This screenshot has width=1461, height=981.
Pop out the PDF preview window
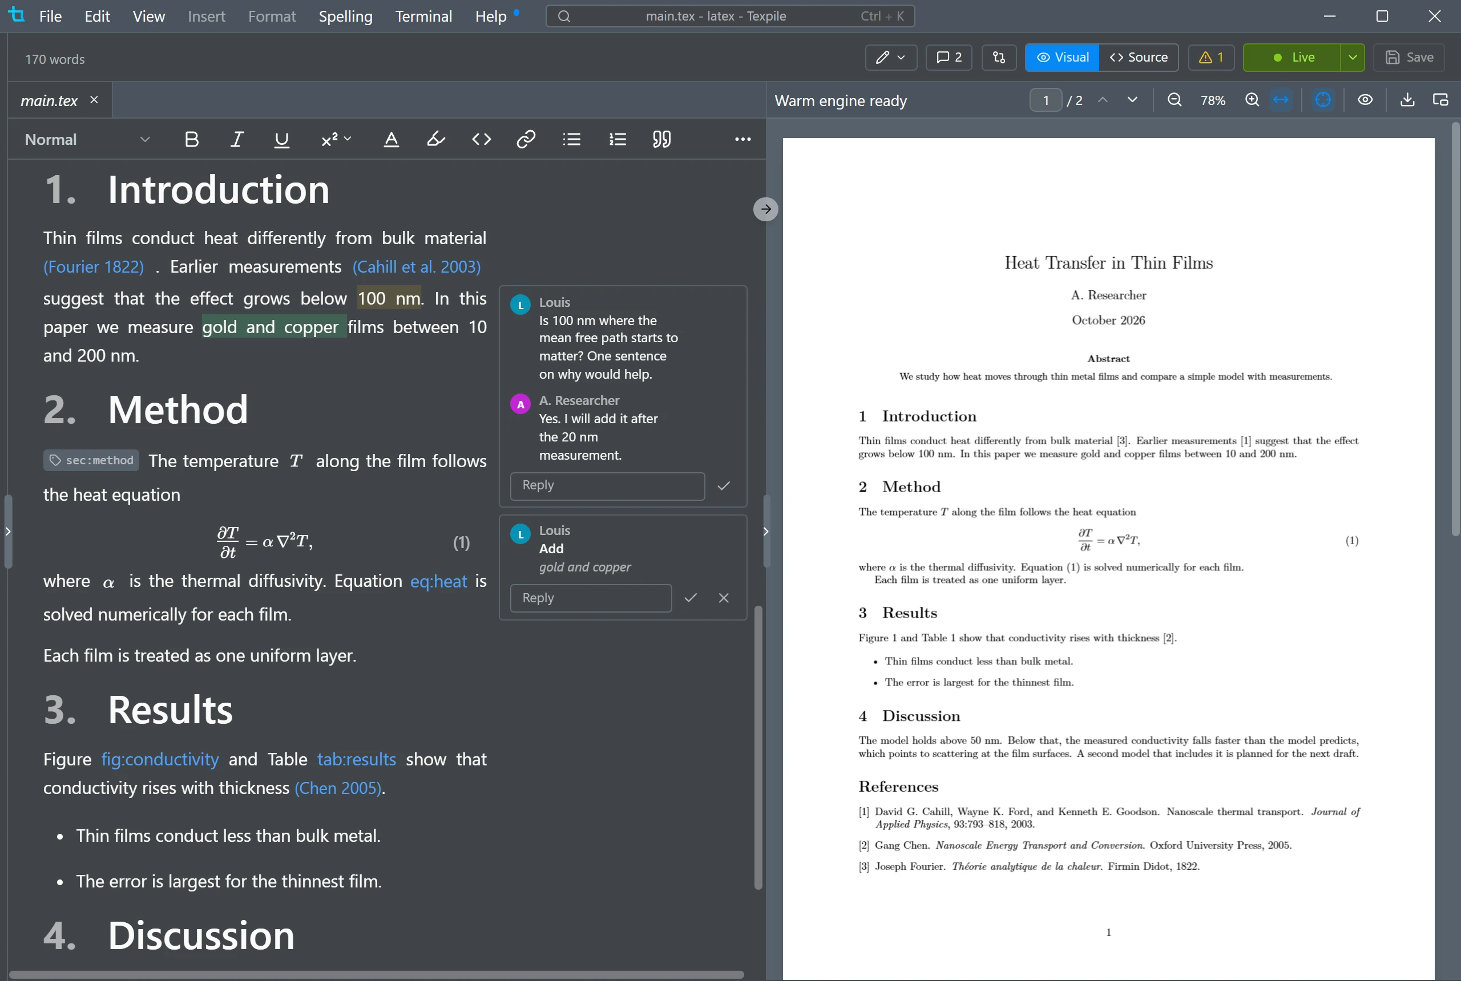pyautogui.click(x=1440, y=100)
